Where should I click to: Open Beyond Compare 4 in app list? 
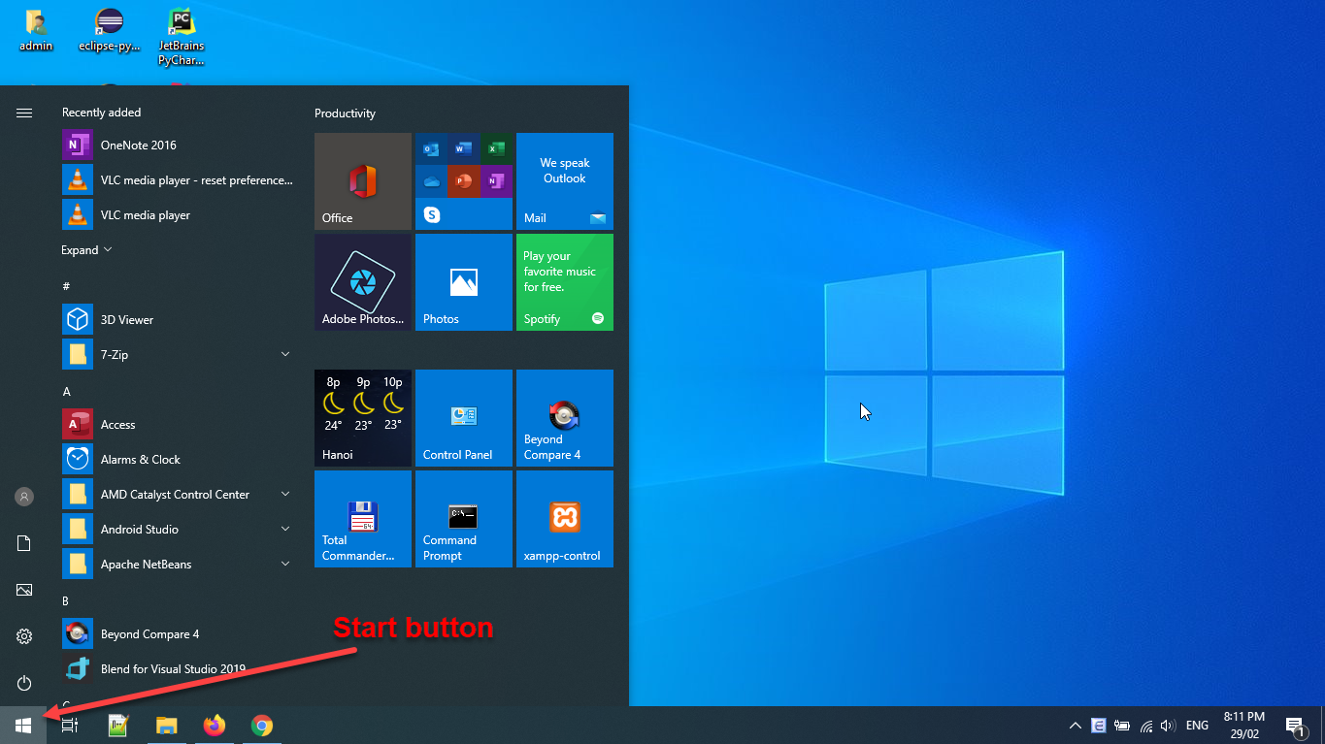[x=178, y=634]
